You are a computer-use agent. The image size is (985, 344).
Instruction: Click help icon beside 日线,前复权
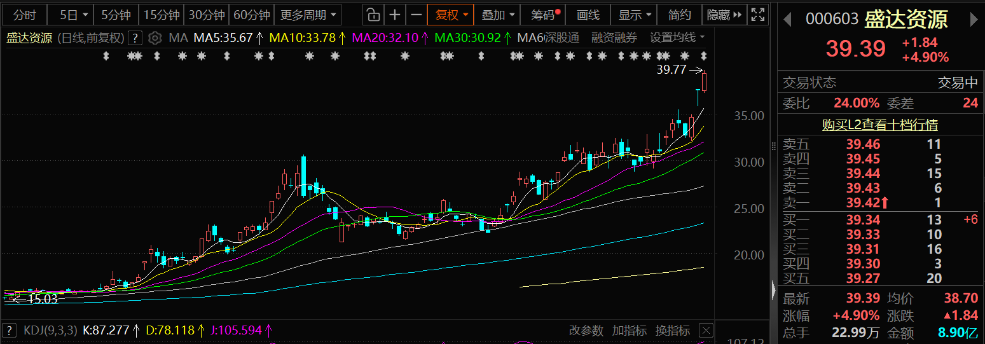coord(134,38)
